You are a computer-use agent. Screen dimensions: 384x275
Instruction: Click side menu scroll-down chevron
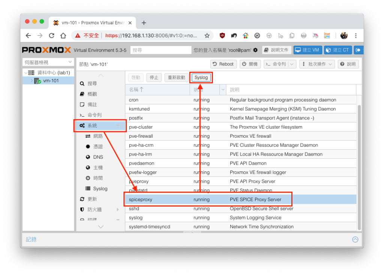pos(100,227)
